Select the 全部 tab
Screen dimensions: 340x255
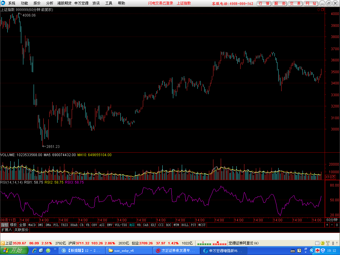22,225
